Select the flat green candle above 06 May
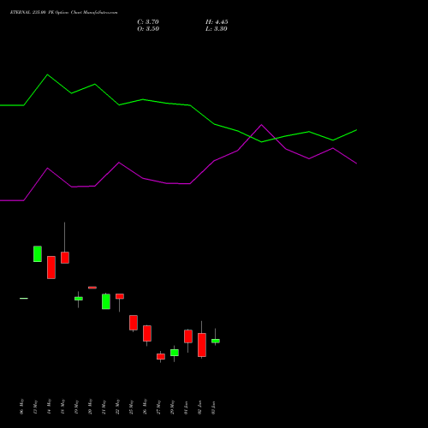 pos(24,299)
